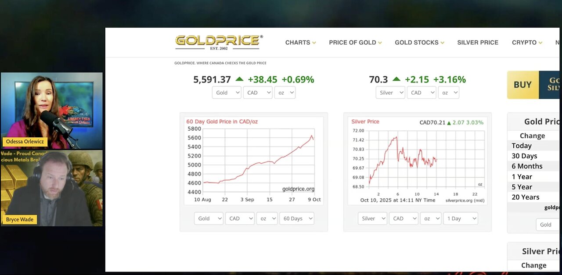Click the gold price value 5,591.37
The width and height of the screenshot is (562, 275).
pos(212,79)
